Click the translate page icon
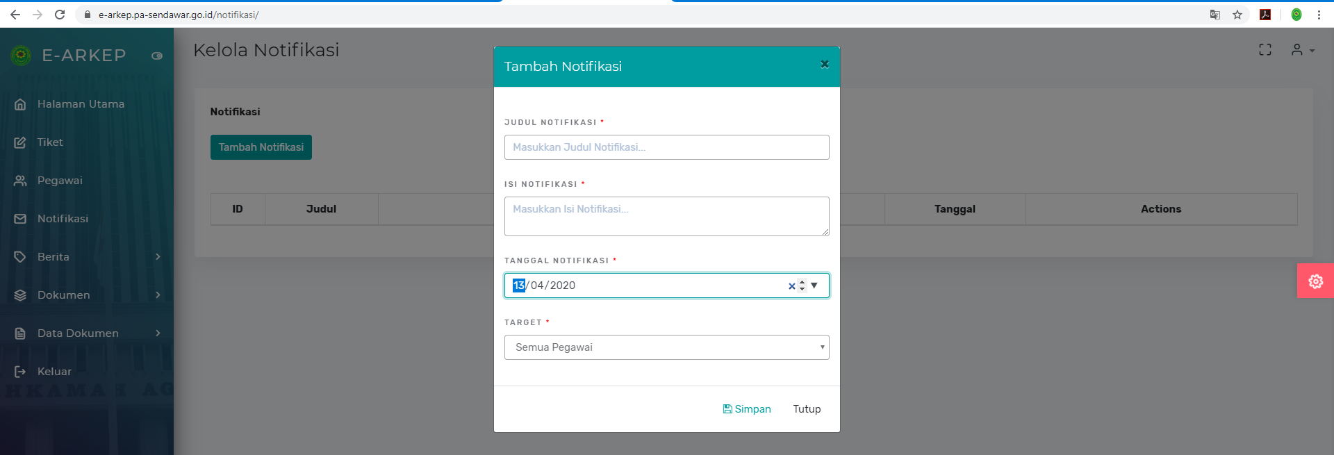Viewport: 1334px width, 455px height. (x=1215, y=15)
